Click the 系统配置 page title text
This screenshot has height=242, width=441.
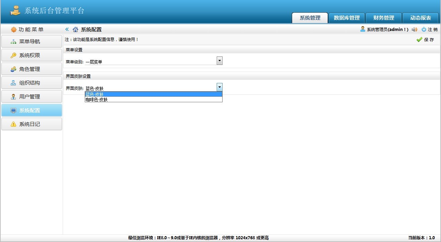coord(91,30)
